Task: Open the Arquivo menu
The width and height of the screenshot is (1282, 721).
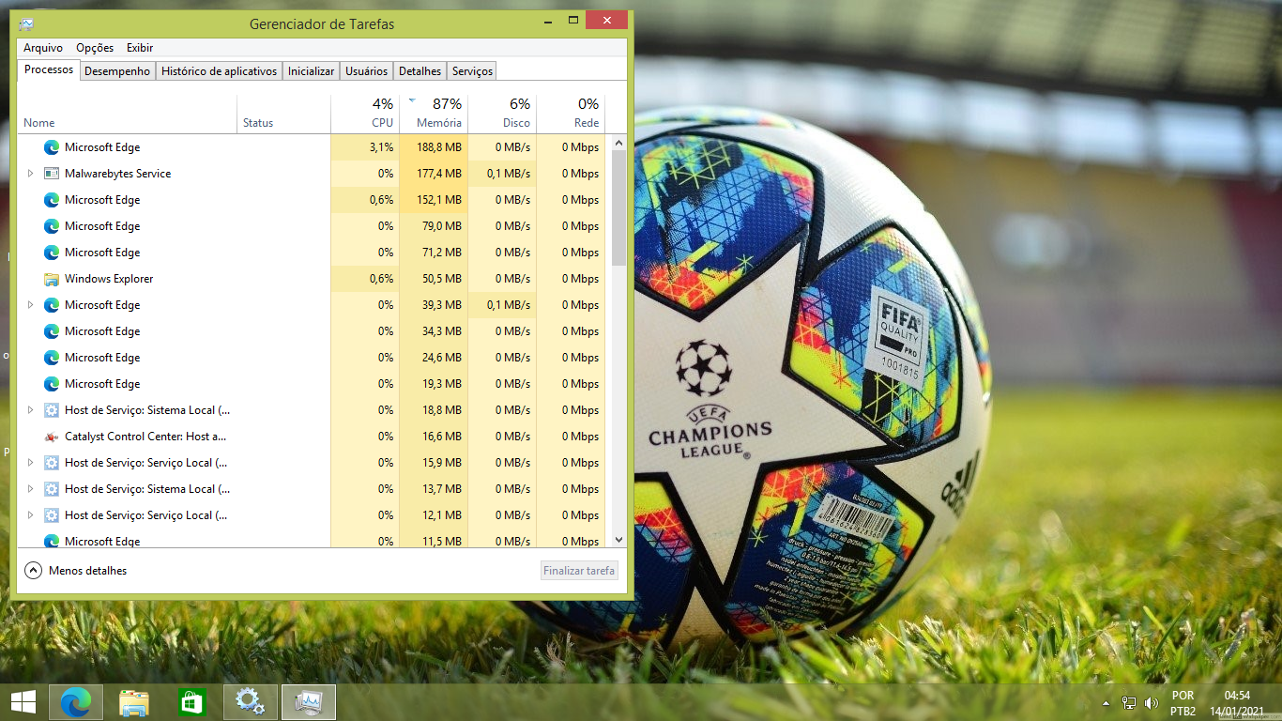Action: coord(43,48)
